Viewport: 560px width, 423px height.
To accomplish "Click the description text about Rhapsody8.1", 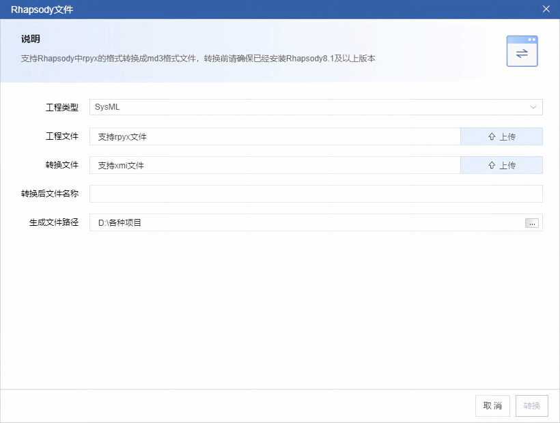I will pos(198,59).
